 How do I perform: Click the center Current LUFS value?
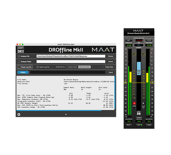click(139, 121)
